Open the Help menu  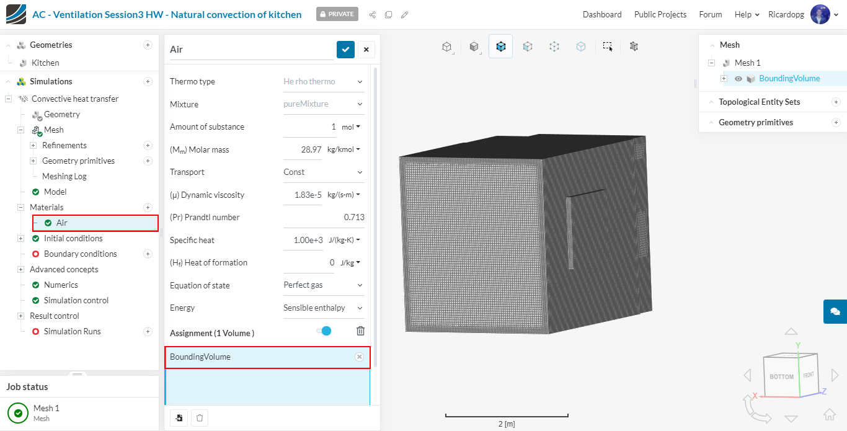point(747,14)
